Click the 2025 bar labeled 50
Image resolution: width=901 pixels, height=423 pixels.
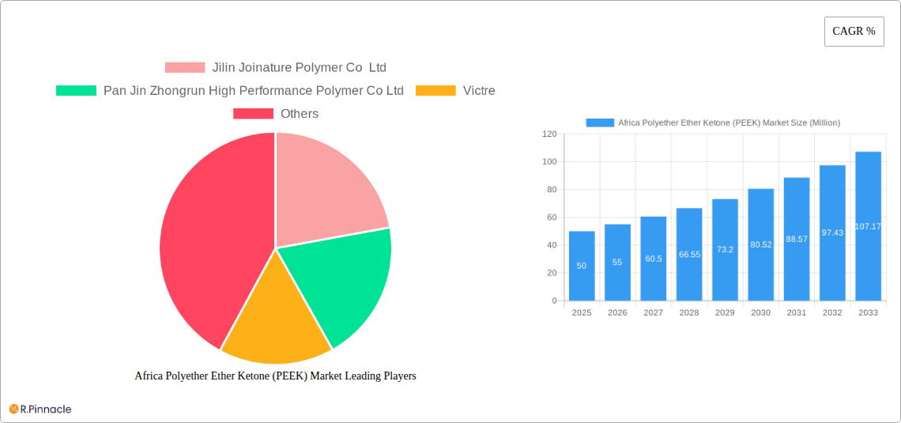click(x=582, y=266)
